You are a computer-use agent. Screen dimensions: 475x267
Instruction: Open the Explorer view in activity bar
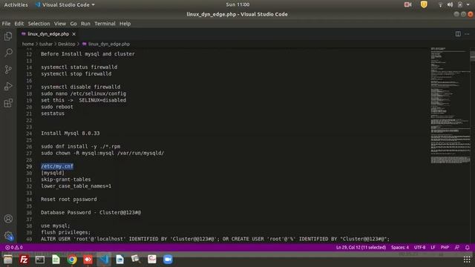point(8,36)
